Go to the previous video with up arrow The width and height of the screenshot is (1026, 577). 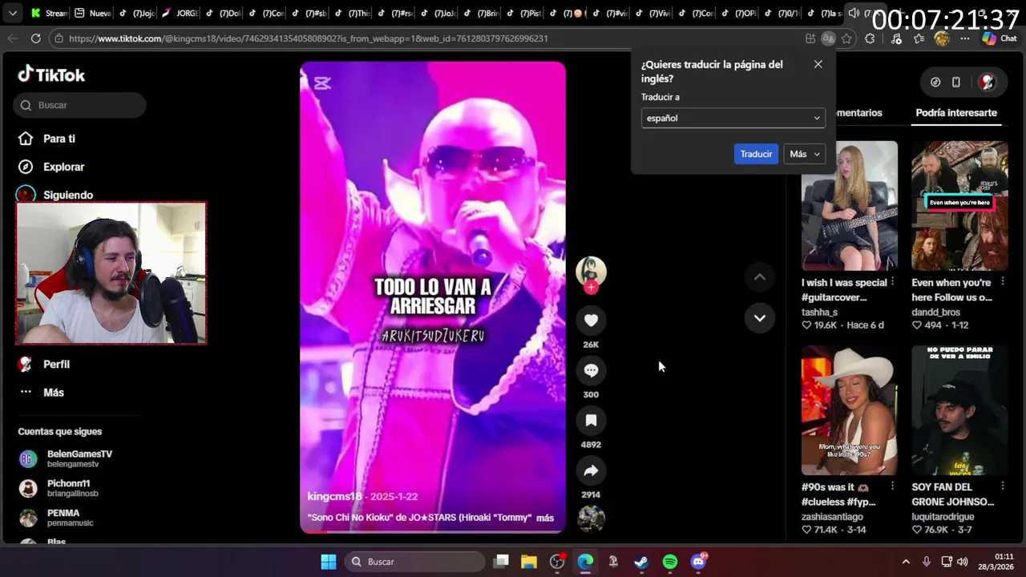point(759,277)
